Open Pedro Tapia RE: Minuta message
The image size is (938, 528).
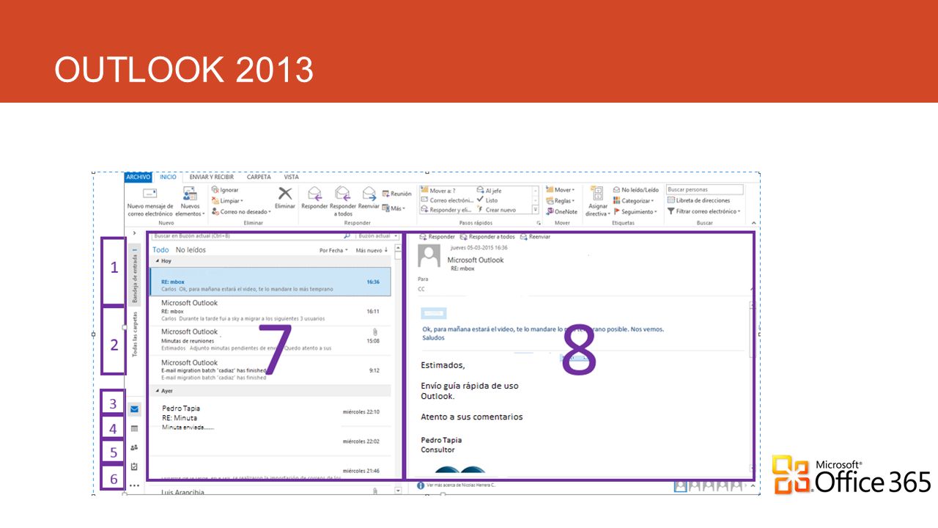[x=270, y=417]
